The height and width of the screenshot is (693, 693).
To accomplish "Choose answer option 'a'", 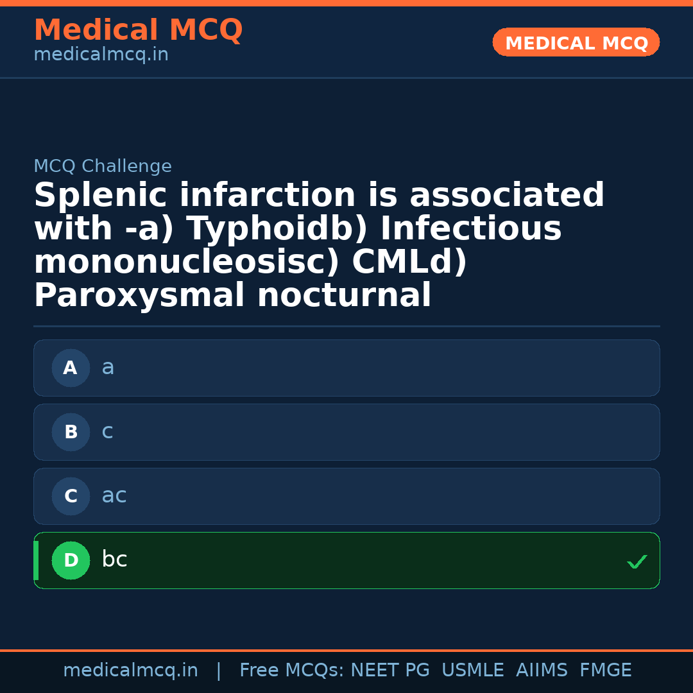I will [x=346, y=368].
